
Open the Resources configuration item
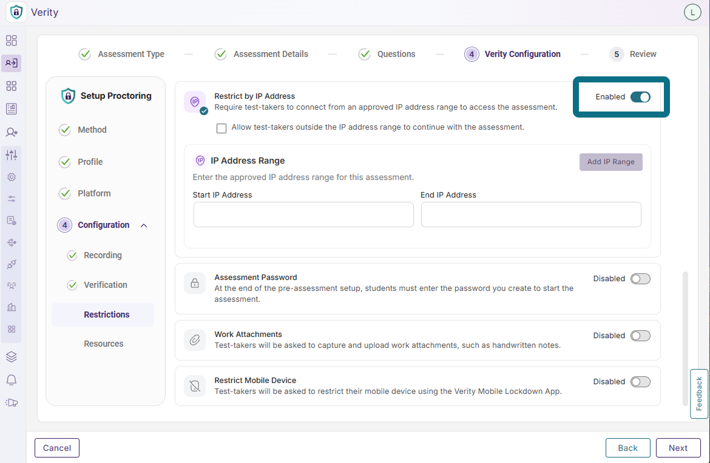coord(104,344)
